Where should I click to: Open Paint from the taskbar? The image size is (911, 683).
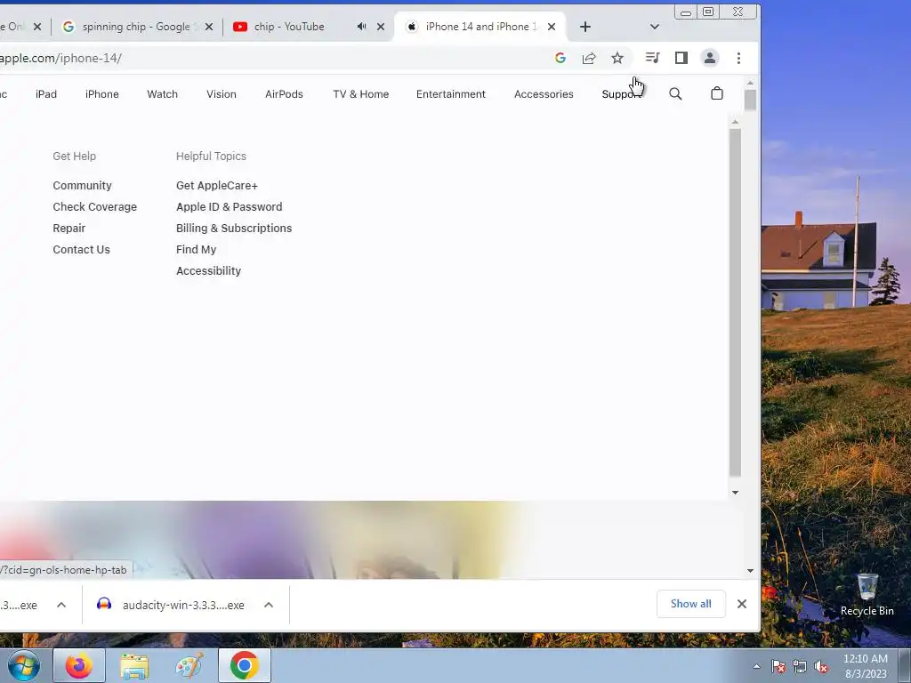(189, 665)
